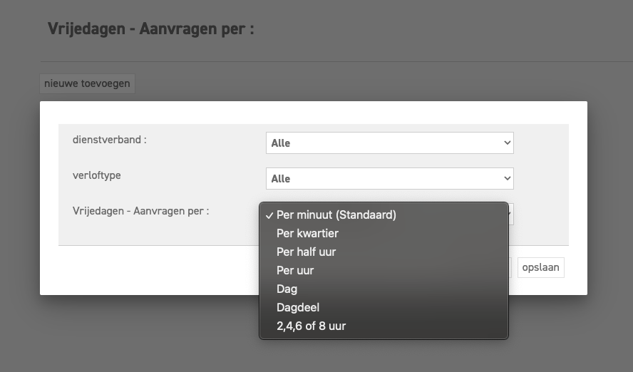The image size is (633, 372).
Task: Select 'Per minuut (Standaard)' option
Action: tap(336, 215)
